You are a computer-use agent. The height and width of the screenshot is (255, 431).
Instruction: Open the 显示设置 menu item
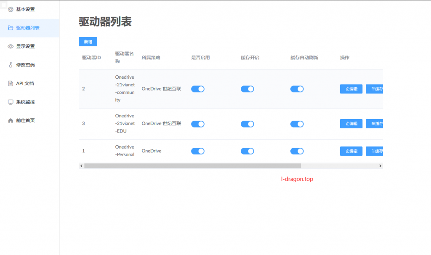tap(25, 46)
